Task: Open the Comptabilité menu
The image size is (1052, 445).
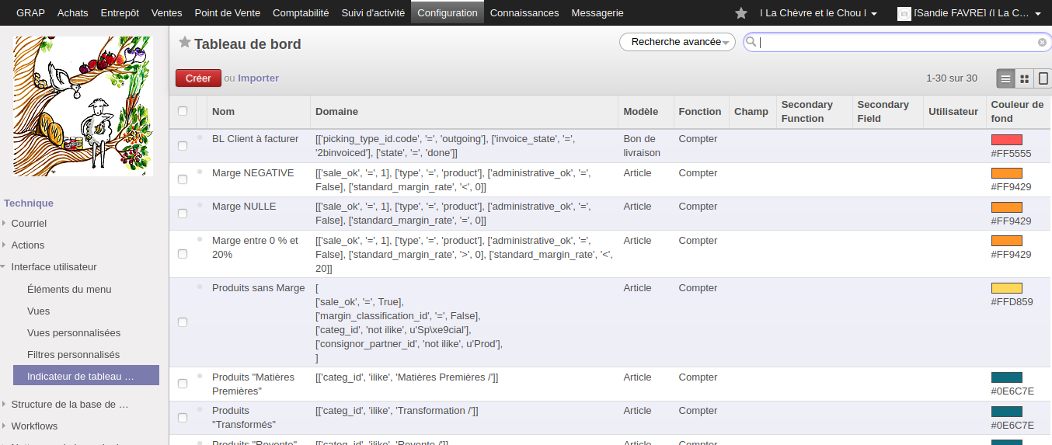Action: click(301, 13)
